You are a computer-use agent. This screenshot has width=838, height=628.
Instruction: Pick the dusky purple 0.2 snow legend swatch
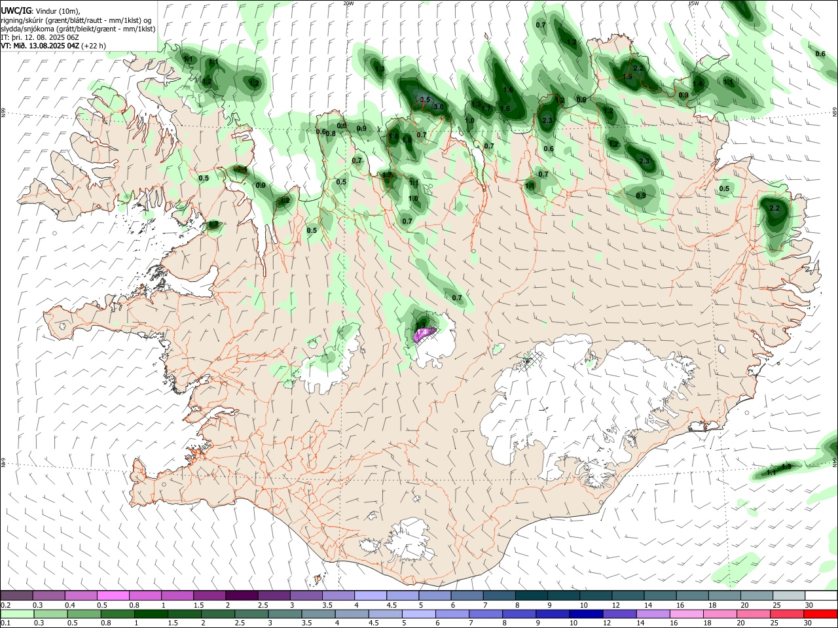[x=16, y=596]
